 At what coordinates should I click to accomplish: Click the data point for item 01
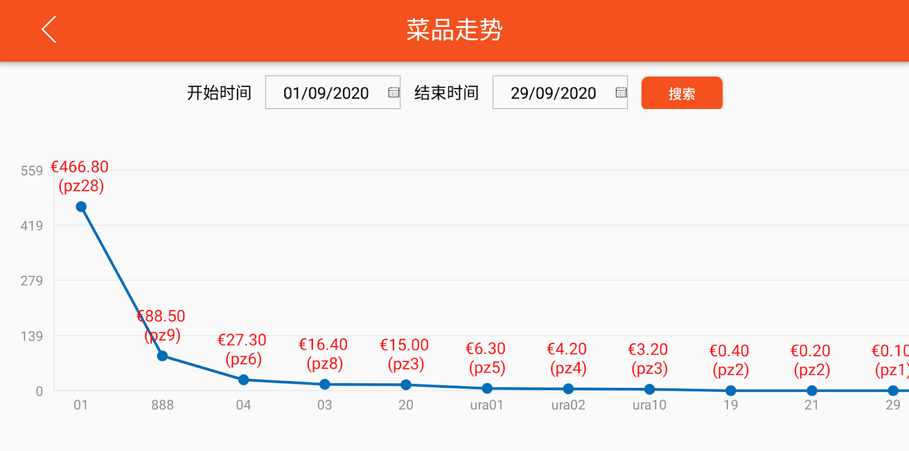tap(81, 207)
